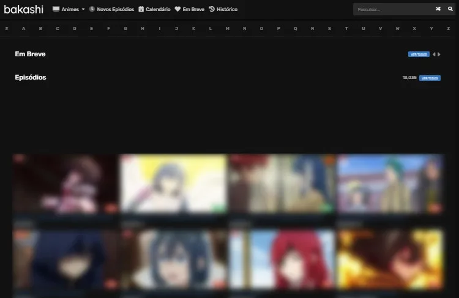Open episode thumbnail with fiery orange scene

pyautogui.click(x=390, y=259)
